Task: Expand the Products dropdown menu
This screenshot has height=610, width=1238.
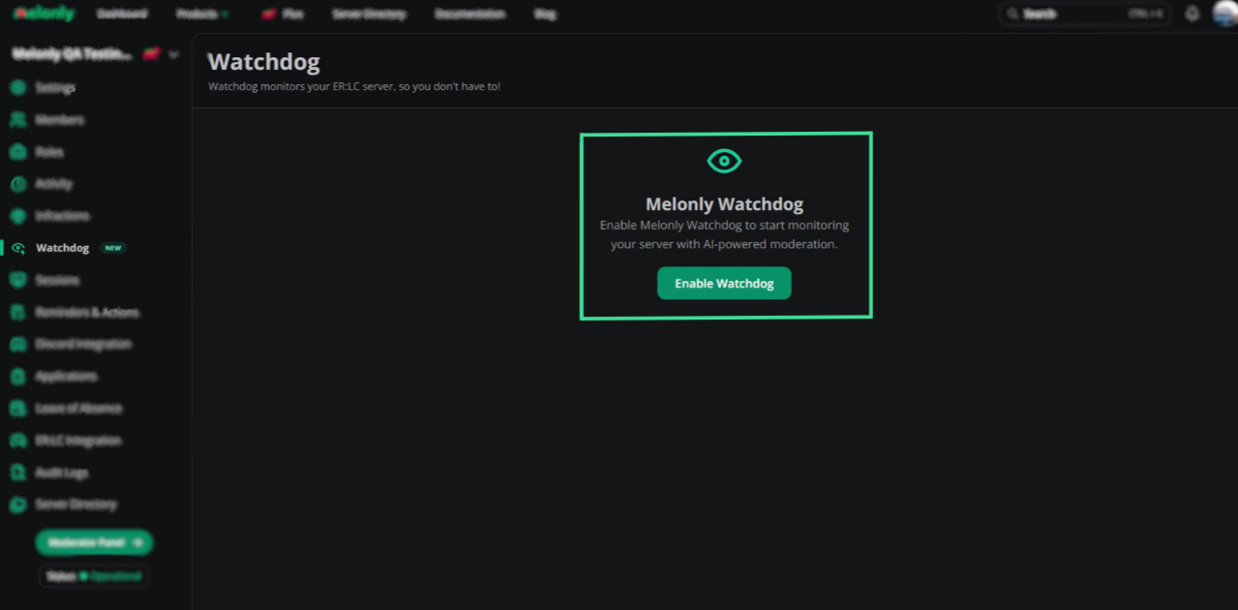Action: coord(202,15)
